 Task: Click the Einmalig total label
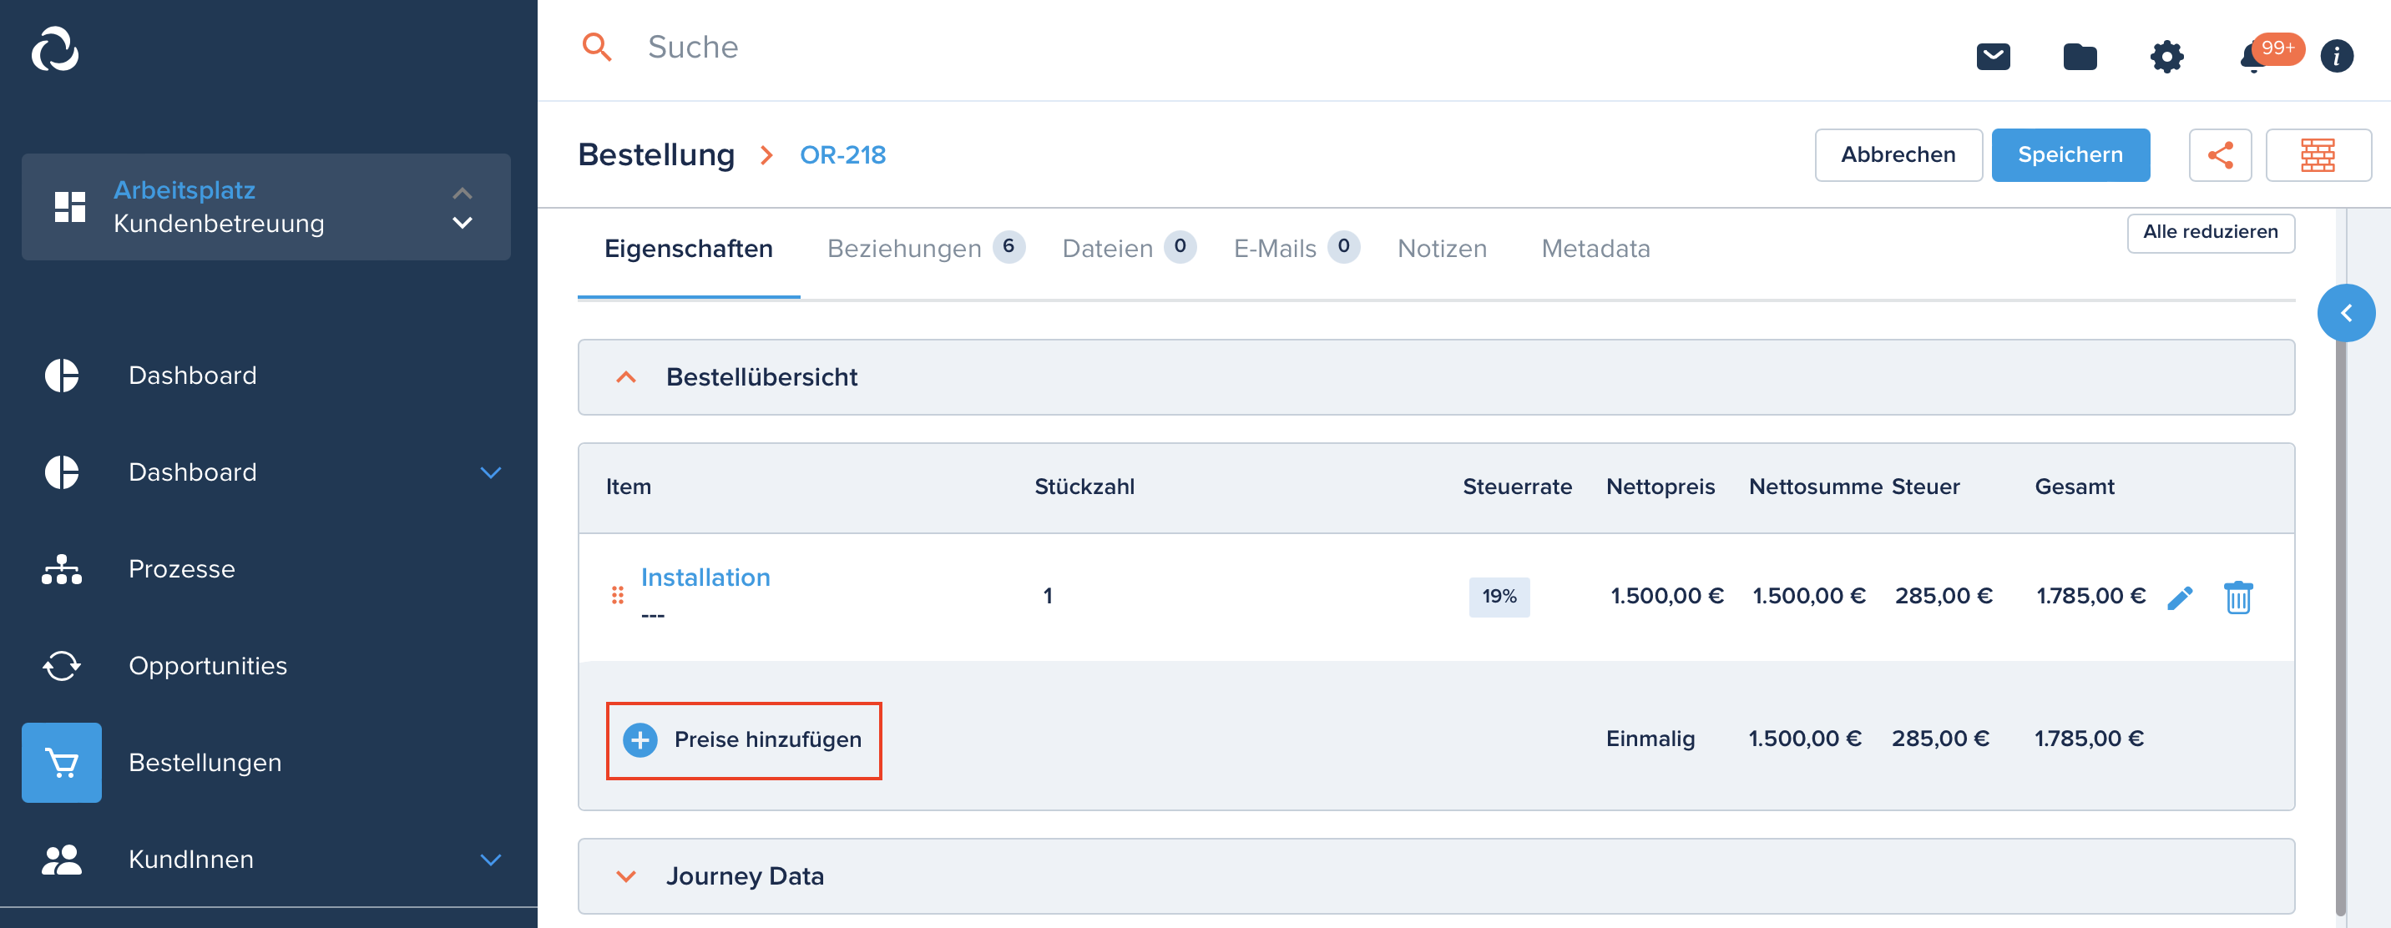coord(1650,739)
